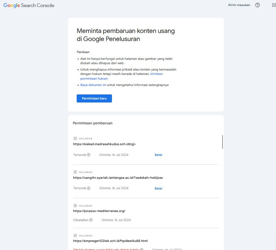
Task: Click the Permintaan baru button
Action: [94, 98]
